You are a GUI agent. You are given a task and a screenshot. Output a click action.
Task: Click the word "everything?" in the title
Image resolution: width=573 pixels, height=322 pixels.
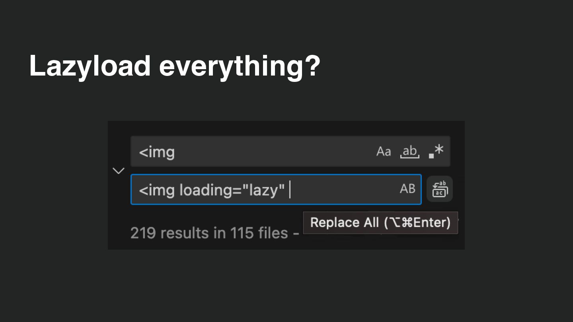pos(240,66)
